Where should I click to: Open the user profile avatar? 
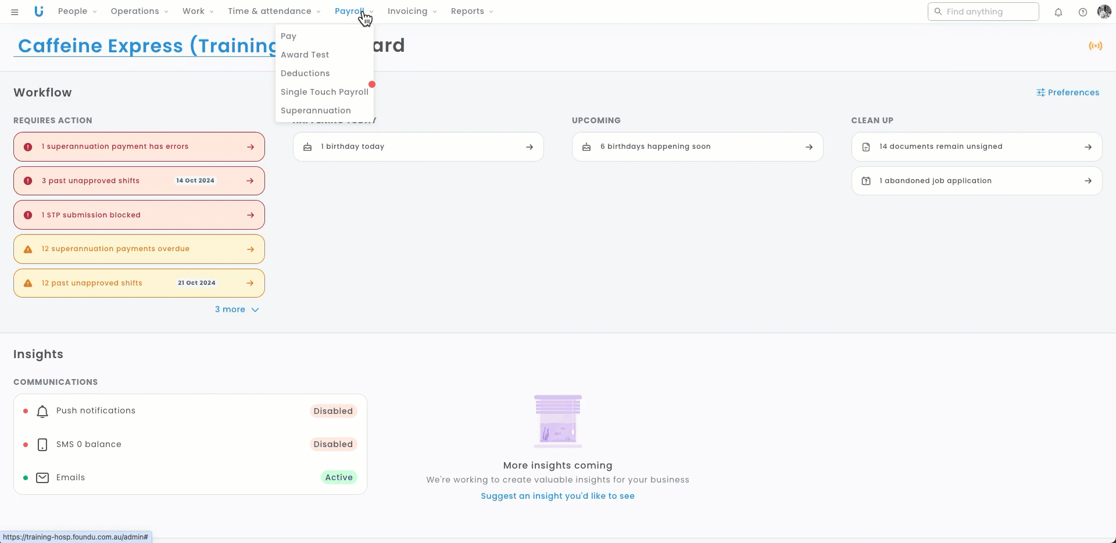1104,12
